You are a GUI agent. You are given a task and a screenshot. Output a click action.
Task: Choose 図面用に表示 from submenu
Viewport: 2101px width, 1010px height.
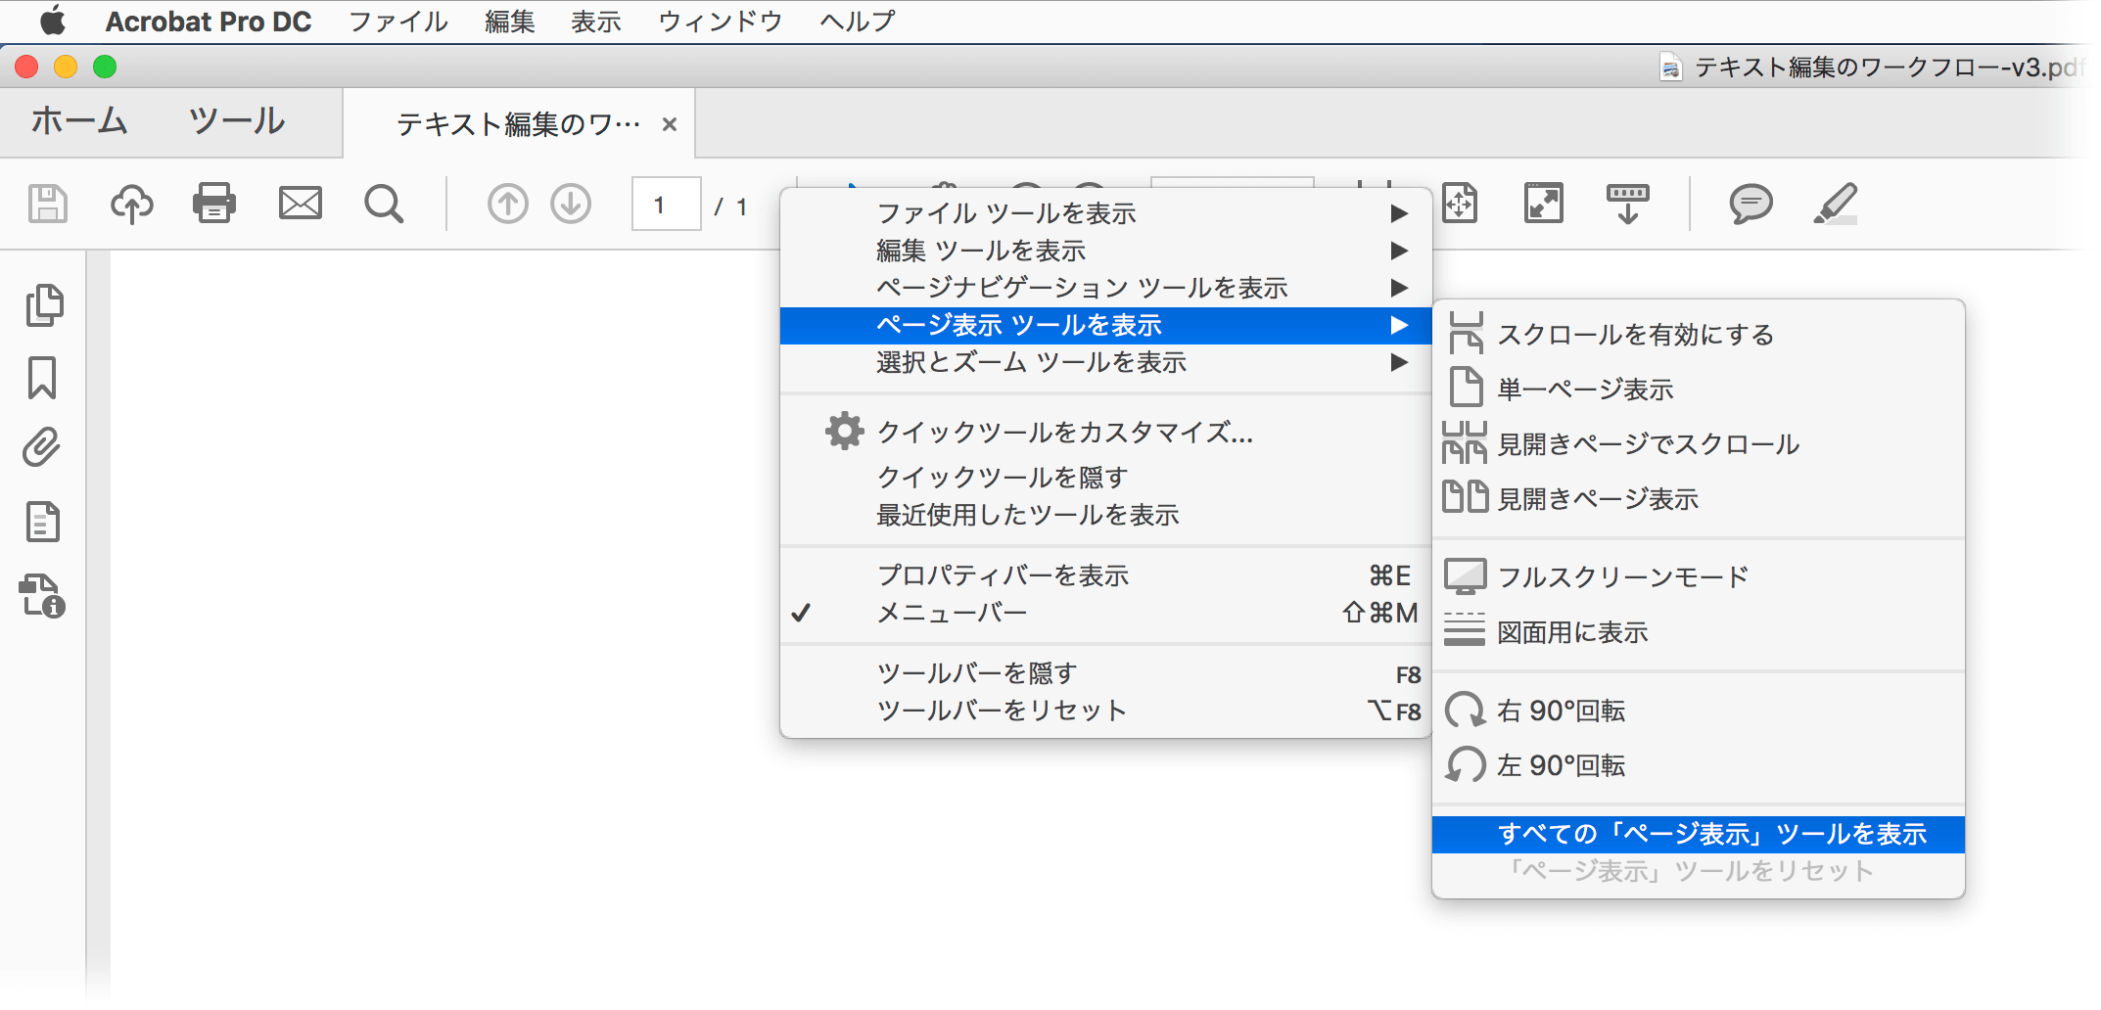coord(1699,632)
